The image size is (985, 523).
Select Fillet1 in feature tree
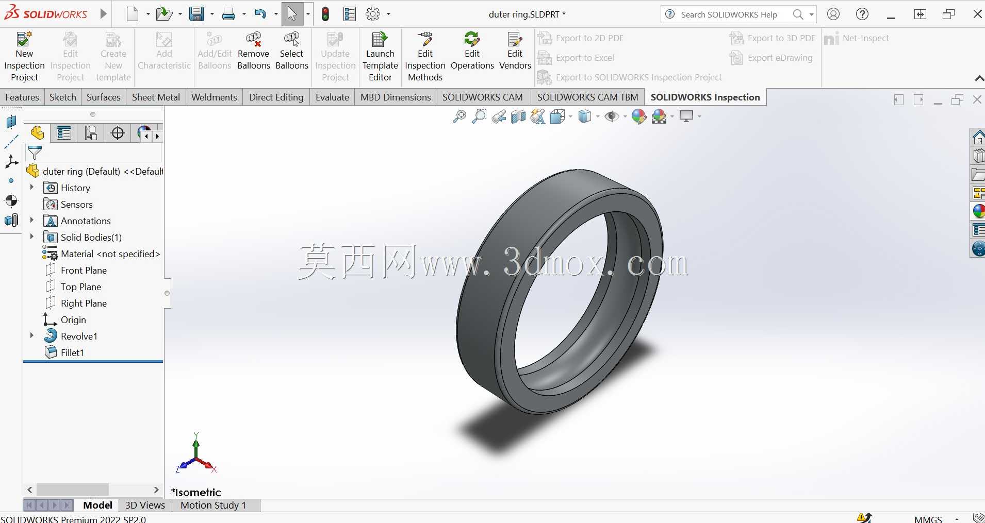coord(72,352)
